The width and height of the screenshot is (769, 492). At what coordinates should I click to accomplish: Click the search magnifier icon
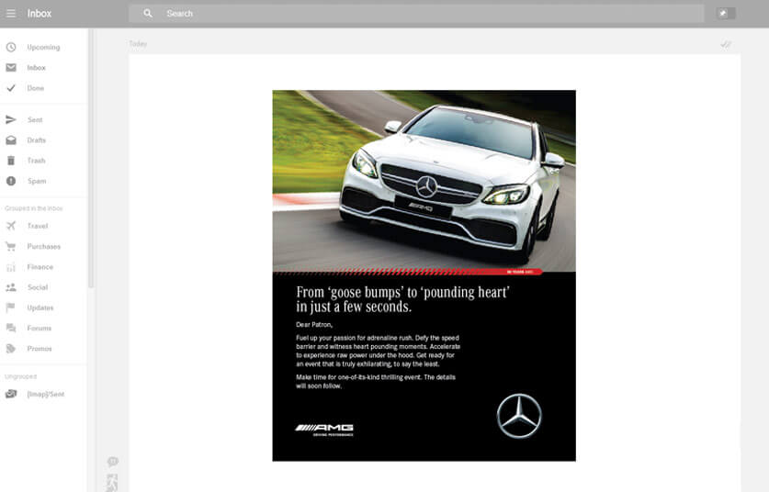coord(148,13)
